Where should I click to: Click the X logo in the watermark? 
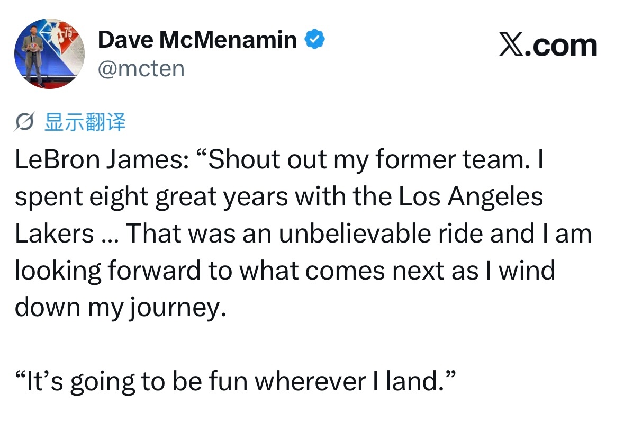click(511, 45)
